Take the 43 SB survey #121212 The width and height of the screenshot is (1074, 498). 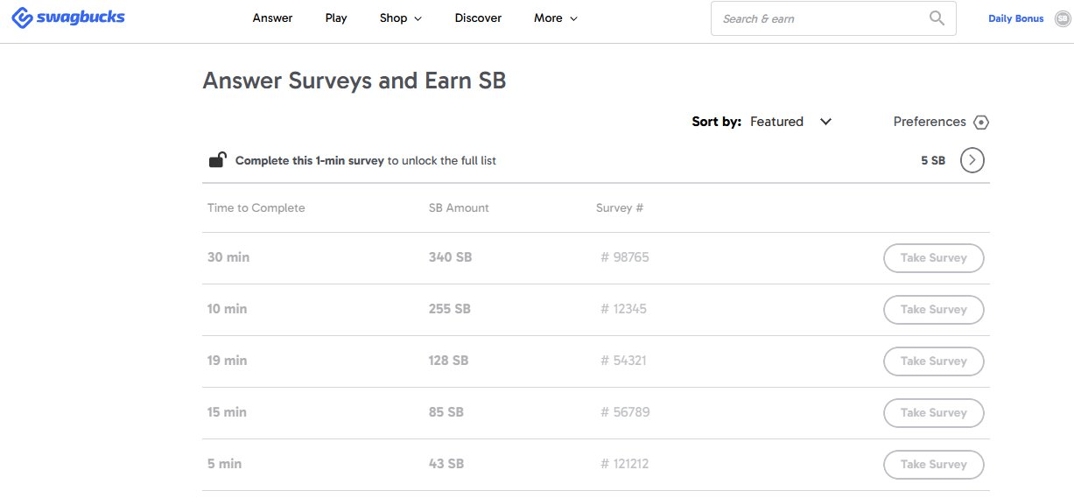pos(934,465)
